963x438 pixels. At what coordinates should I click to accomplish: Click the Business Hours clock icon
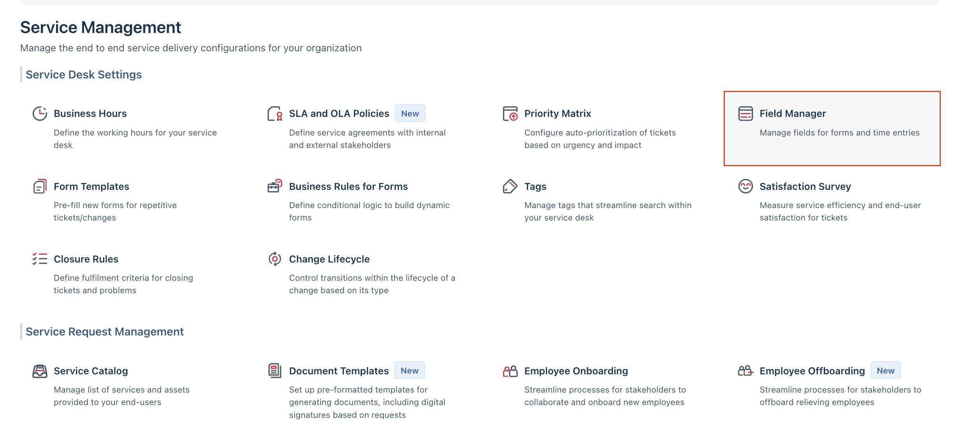pos(40,113)
